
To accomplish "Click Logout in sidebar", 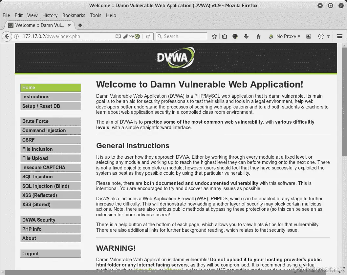I will click(x=51, y=254).
